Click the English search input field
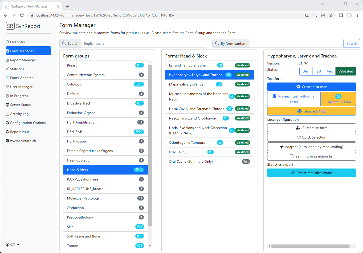Image resolution: width=363 pixels, height=253 pixels. (144, 43)
